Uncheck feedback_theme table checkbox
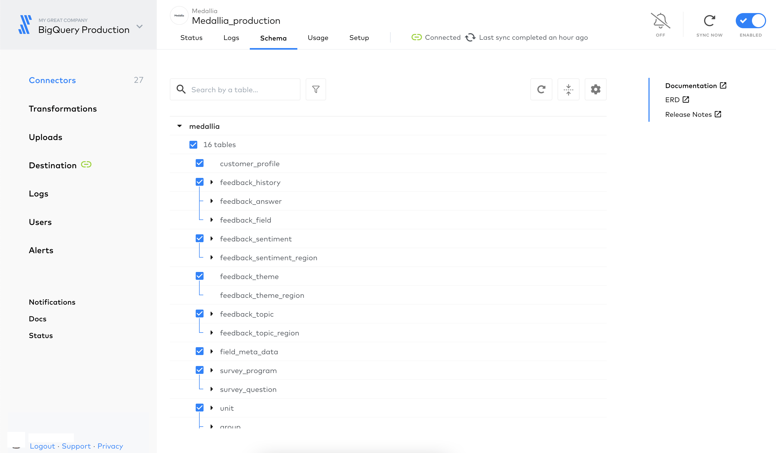Image resolution: width=776 pixels, height=453 pixels. 200,276
